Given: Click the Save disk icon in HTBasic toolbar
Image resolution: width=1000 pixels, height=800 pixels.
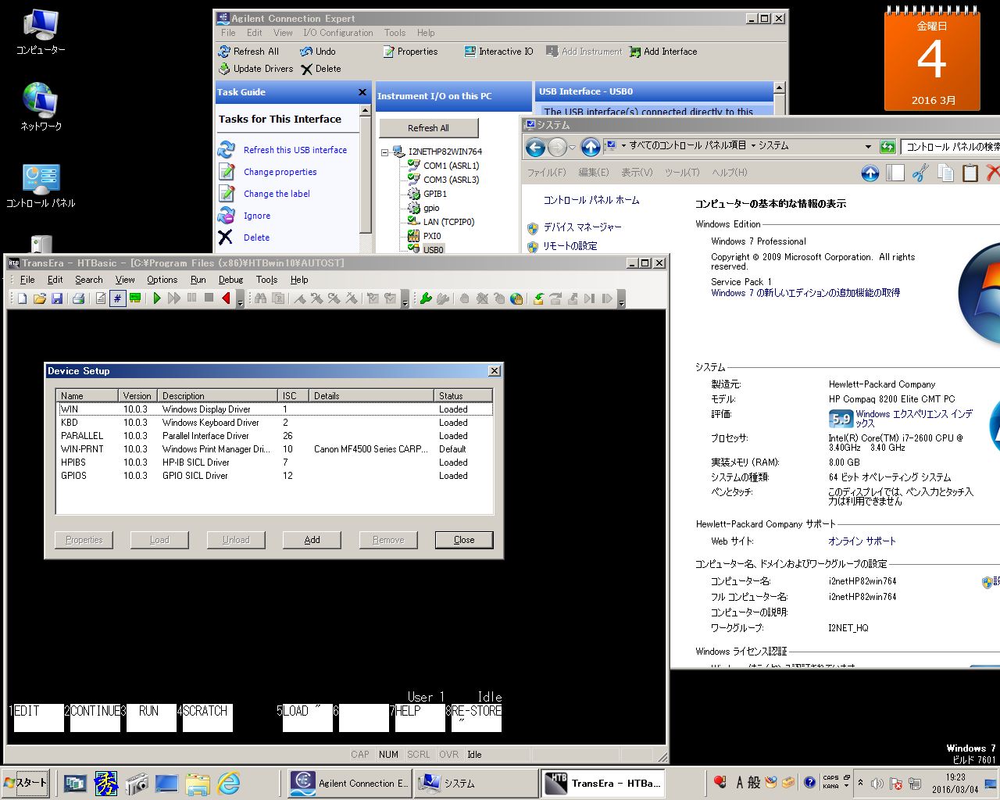Looking at the screenshot, I should (57, 298).
